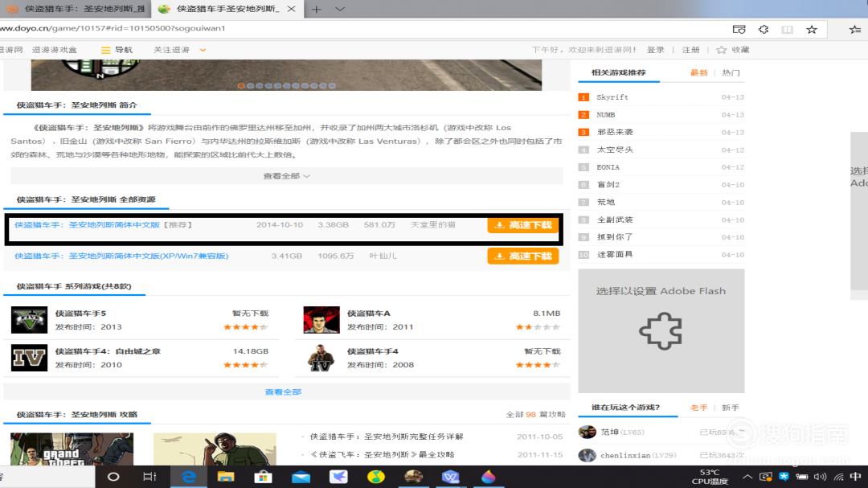
Task: Switch related games to 最新 tab
Action: 698,72
